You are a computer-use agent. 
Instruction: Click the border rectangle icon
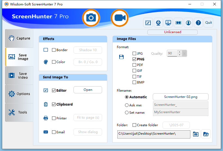46,50
